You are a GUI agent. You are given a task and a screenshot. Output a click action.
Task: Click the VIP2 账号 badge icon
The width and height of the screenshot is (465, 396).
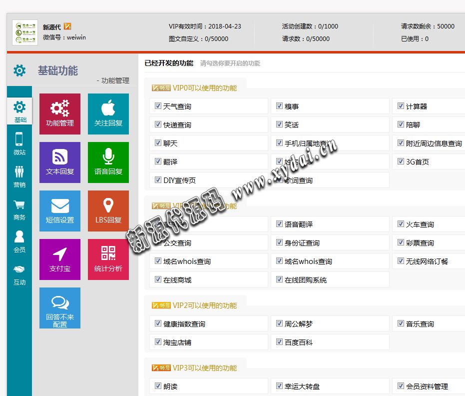click(161, 305)
